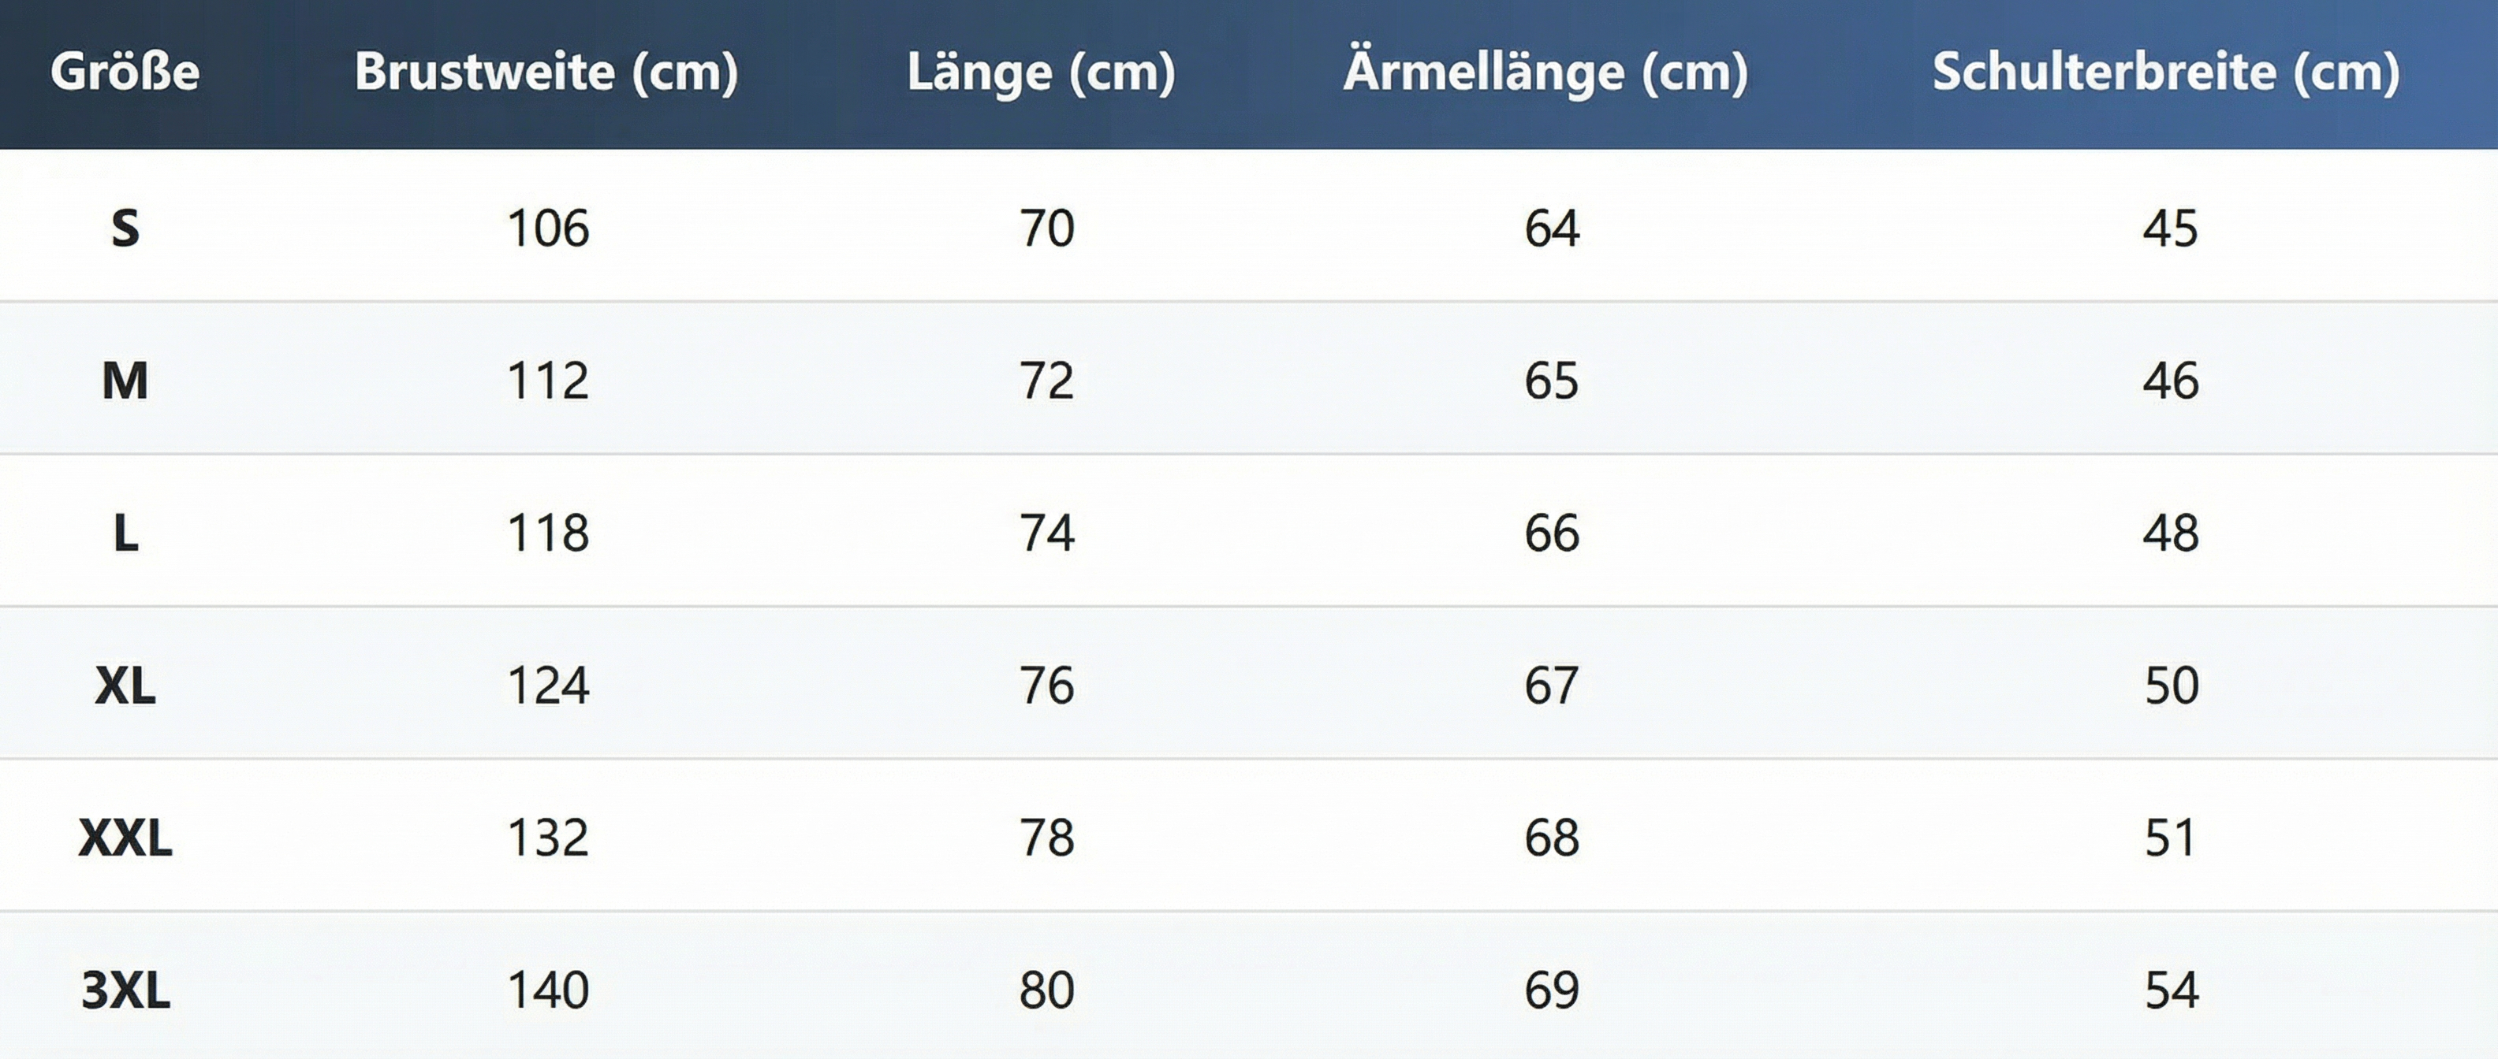The image size is (2498, 1059).
Task: Click the size L row label
Action: click(x=125, y=533)
